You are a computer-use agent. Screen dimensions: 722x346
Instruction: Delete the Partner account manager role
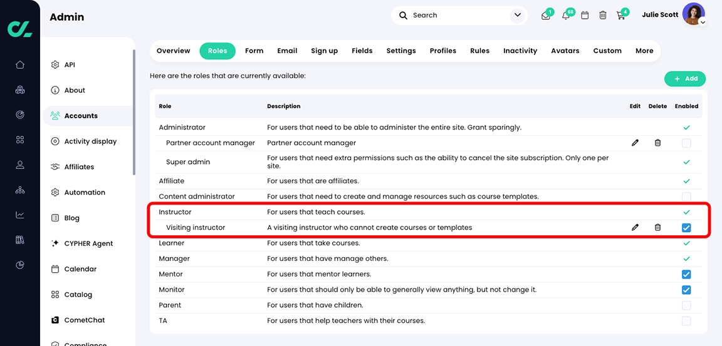[657, 143]
